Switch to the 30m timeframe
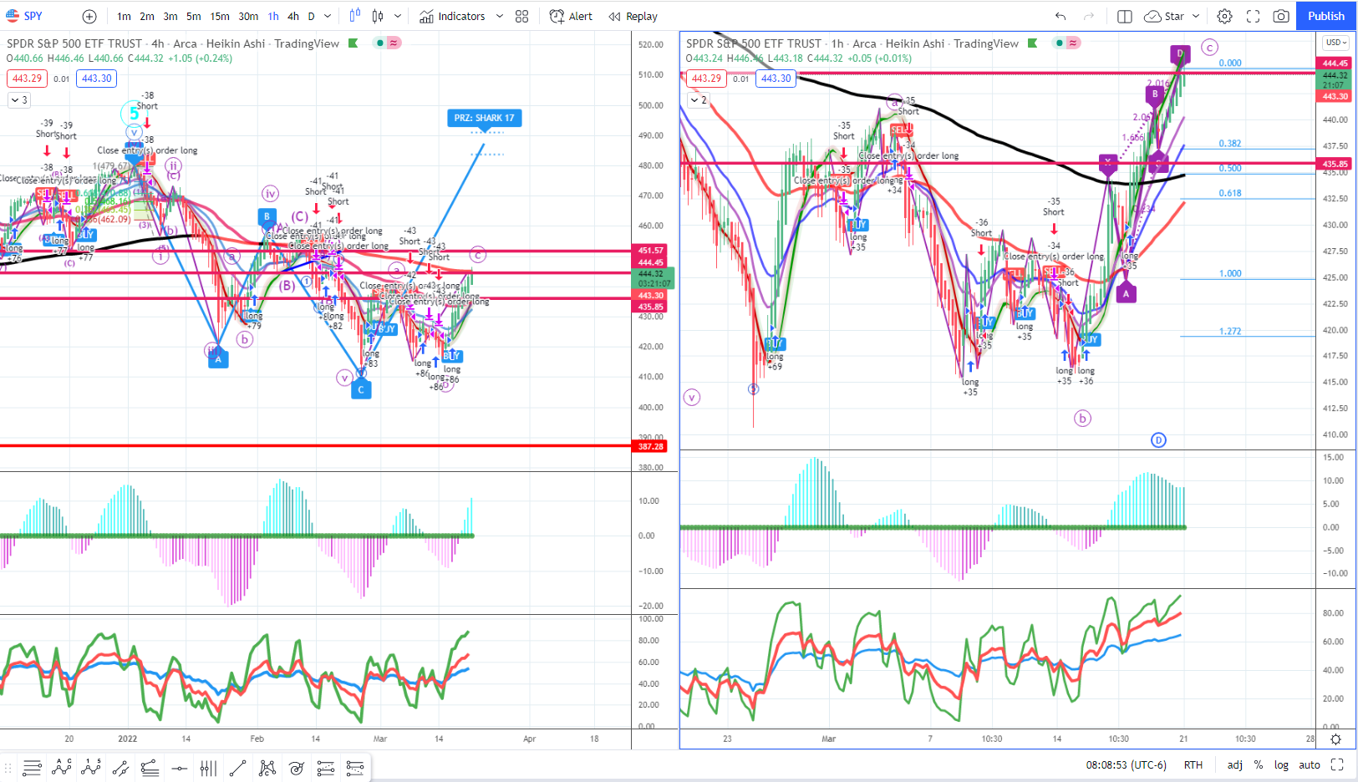The height and width of the screenshot is (782, 1358). (248, 16)
